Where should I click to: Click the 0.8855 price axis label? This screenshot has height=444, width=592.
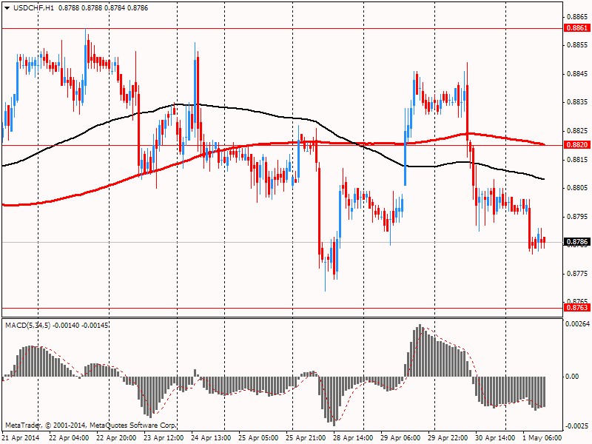point(577,45)
